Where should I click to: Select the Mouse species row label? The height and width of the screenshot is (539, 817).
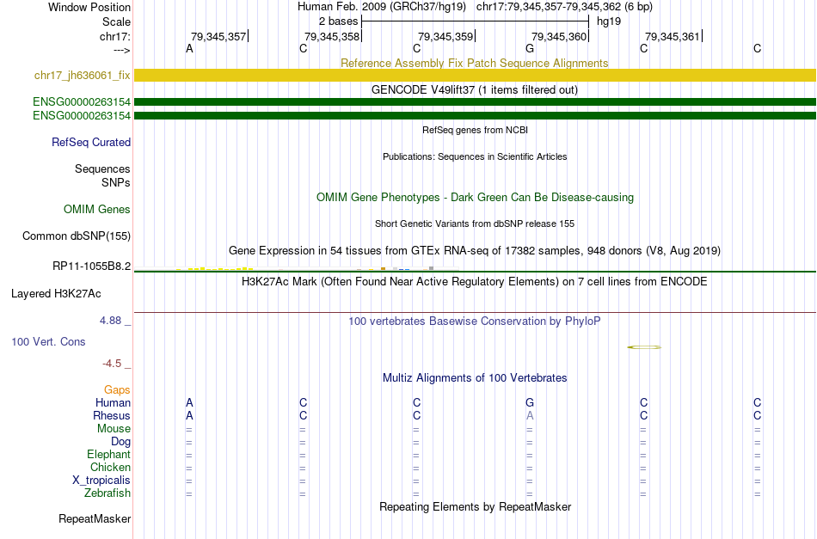114,429
